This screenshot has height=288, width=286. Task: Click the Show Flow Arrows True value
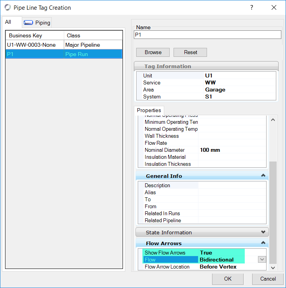[222, 253]
